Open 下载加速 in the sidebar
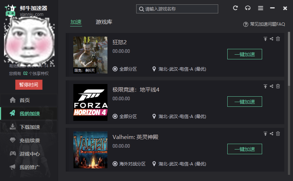Image resolution: width=293 pixels, height=181 pixels. point(29,127)
